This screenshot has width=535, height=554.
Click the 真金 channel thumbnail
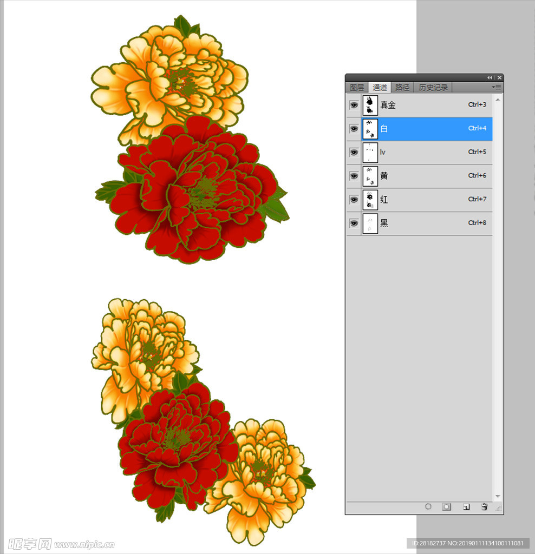[x=370, y=105]
